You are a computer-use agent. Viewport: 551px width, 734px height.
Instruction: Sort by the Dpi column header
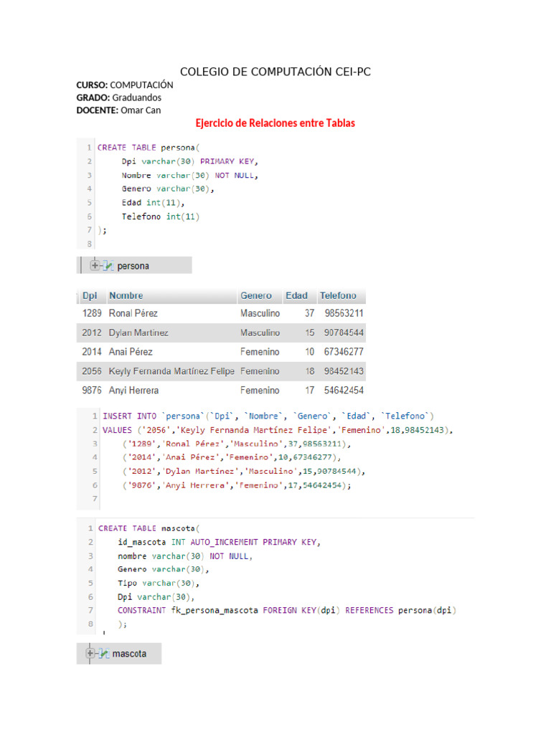[90, 295]
